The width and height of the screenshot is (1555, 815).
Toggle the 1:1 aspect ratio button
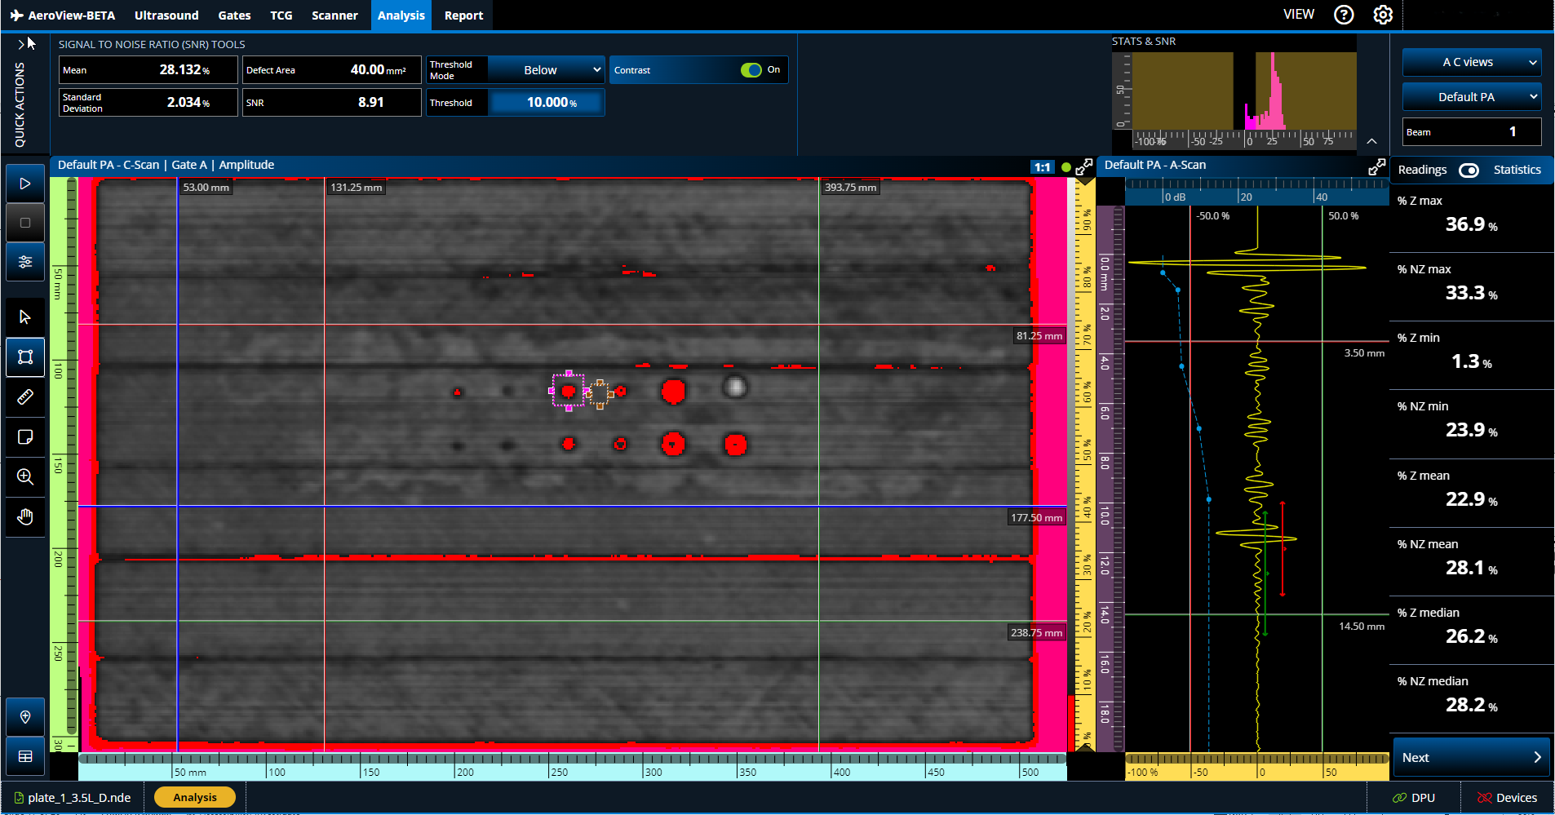point(1042,167)
